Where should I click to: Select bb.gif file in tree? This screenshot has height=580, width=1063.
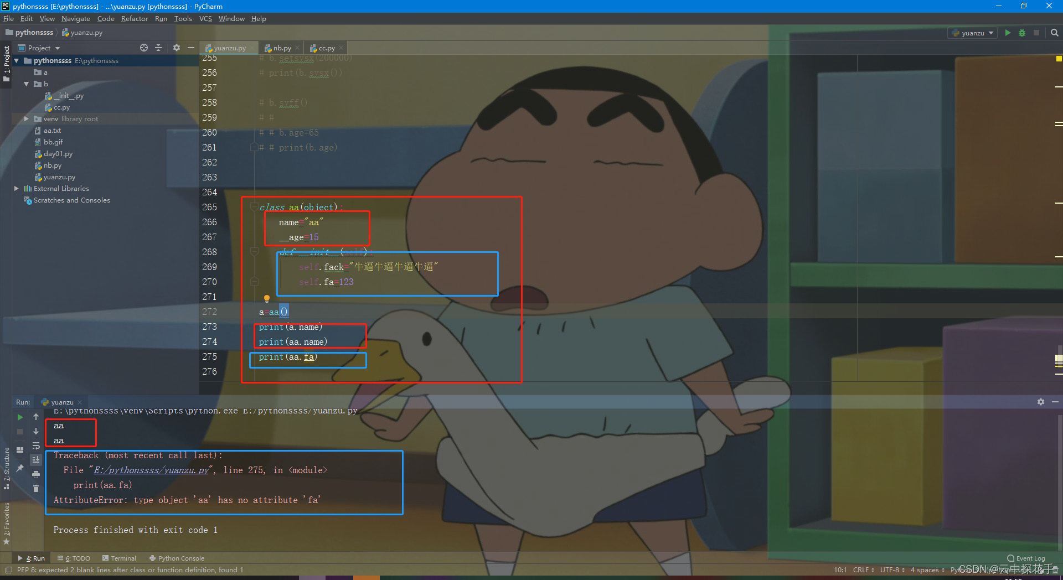click(x=49, y=142)
